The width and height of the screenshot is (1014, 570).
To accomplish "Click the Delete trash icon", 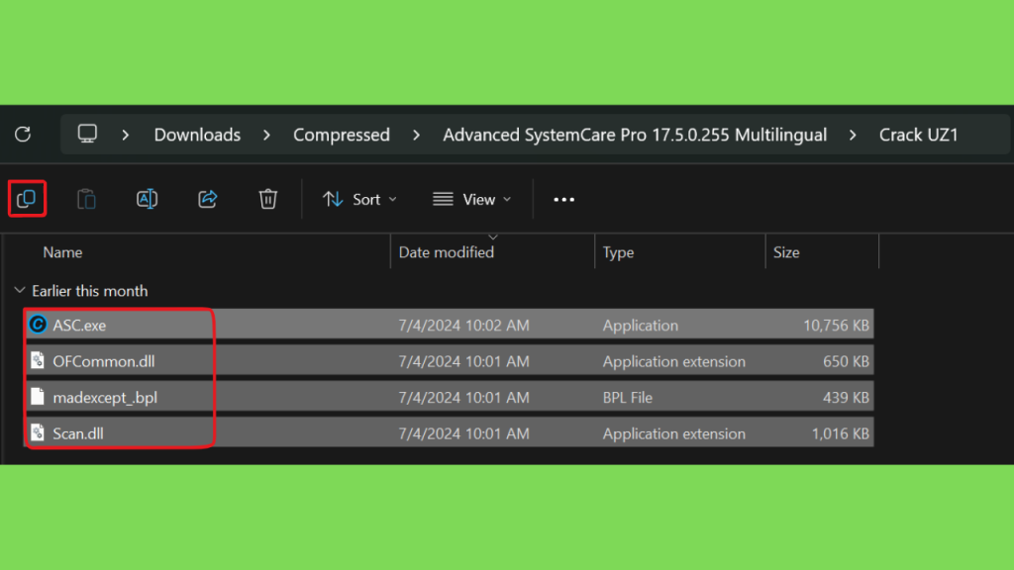I will pos(267,199).
